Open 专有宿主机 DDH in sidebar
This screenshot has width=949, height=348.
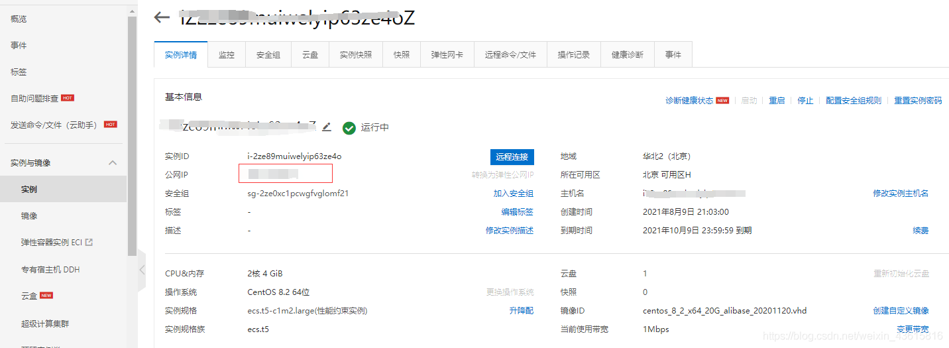[x=50, y=270]
